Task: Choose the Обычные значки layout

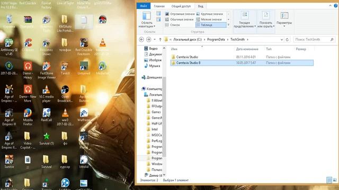Action: [179, 20]
